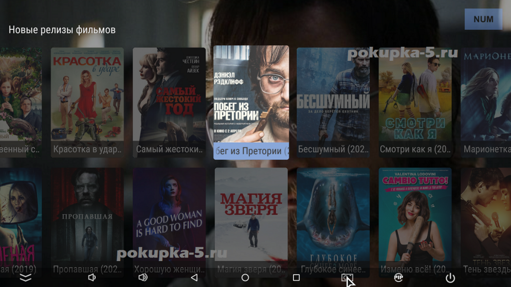Open the Cambio Tutto movie poster
The height and width of the screenshot is (287, 511).
point(415,222)
